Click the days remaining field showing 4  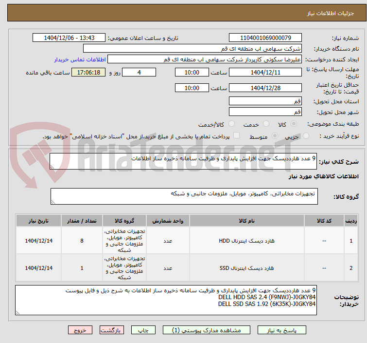(139, 72)
